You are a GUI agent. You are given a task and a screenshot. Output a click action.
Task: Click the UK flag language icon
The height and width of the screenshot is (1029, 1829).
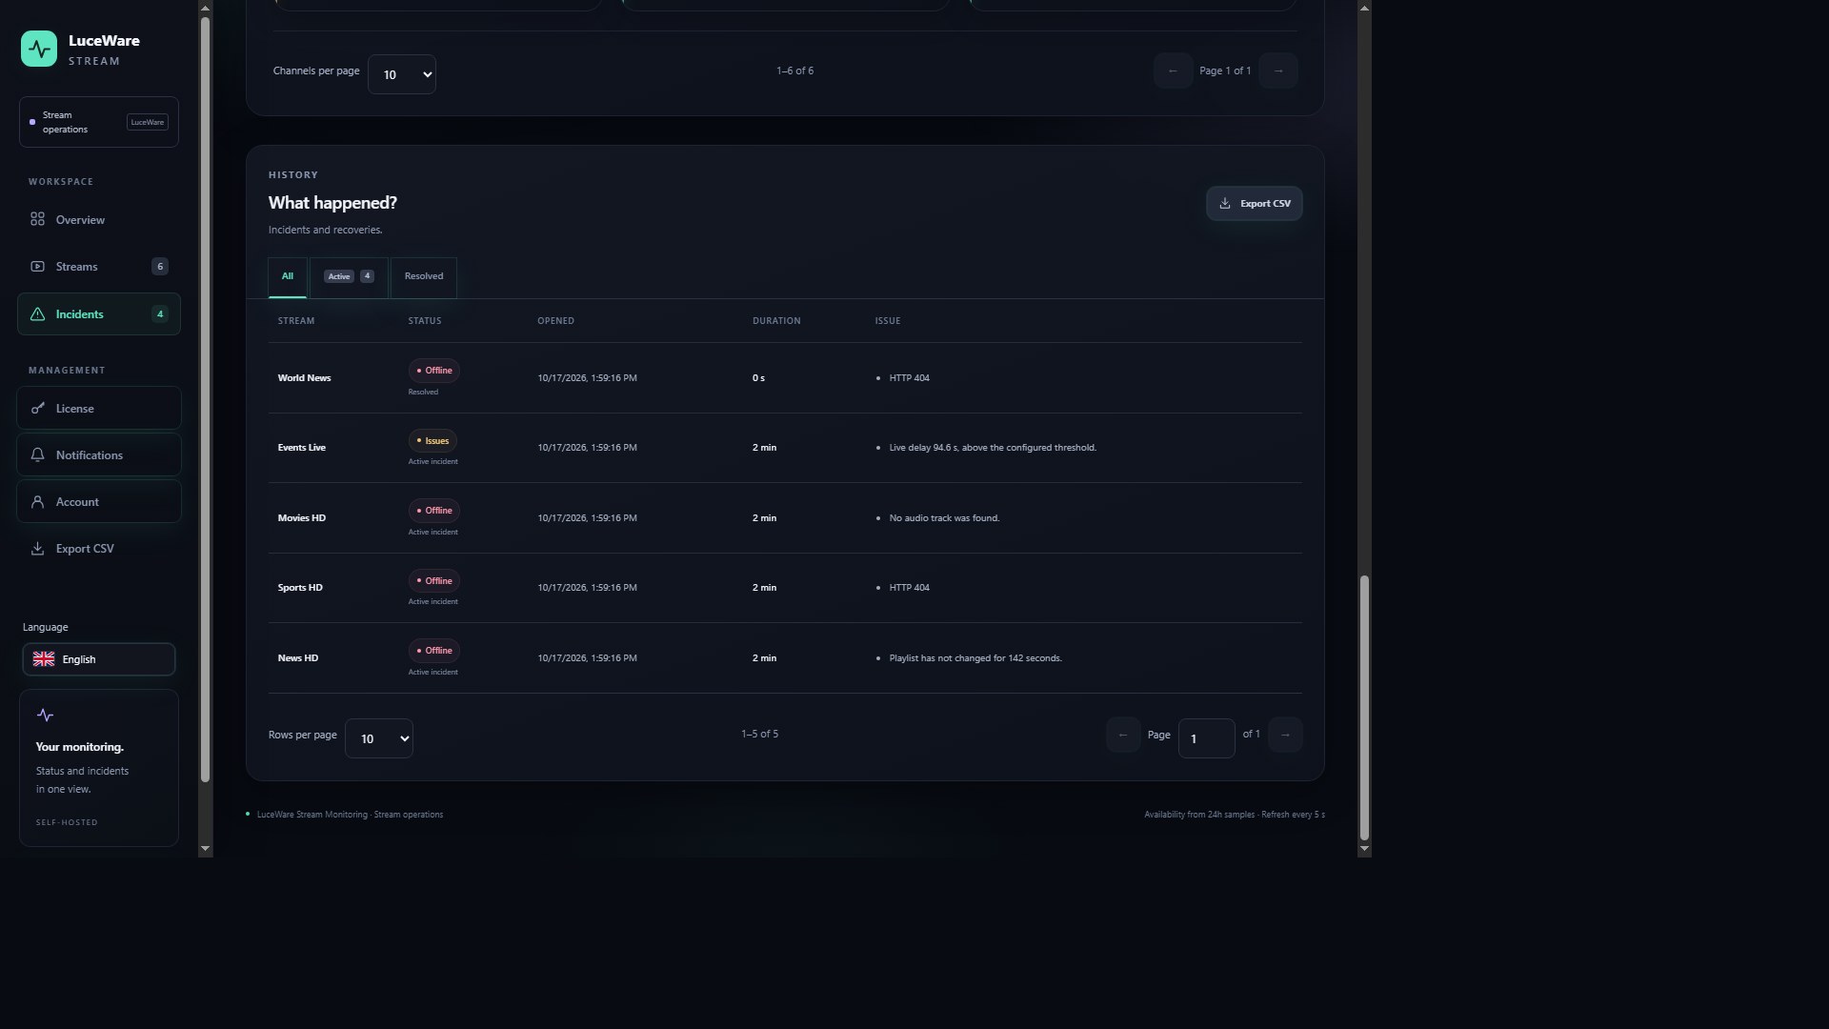click(44, 659)
